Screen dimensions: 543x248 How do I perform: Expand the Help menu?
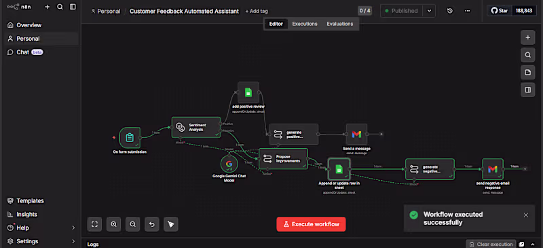coord(41,228)
